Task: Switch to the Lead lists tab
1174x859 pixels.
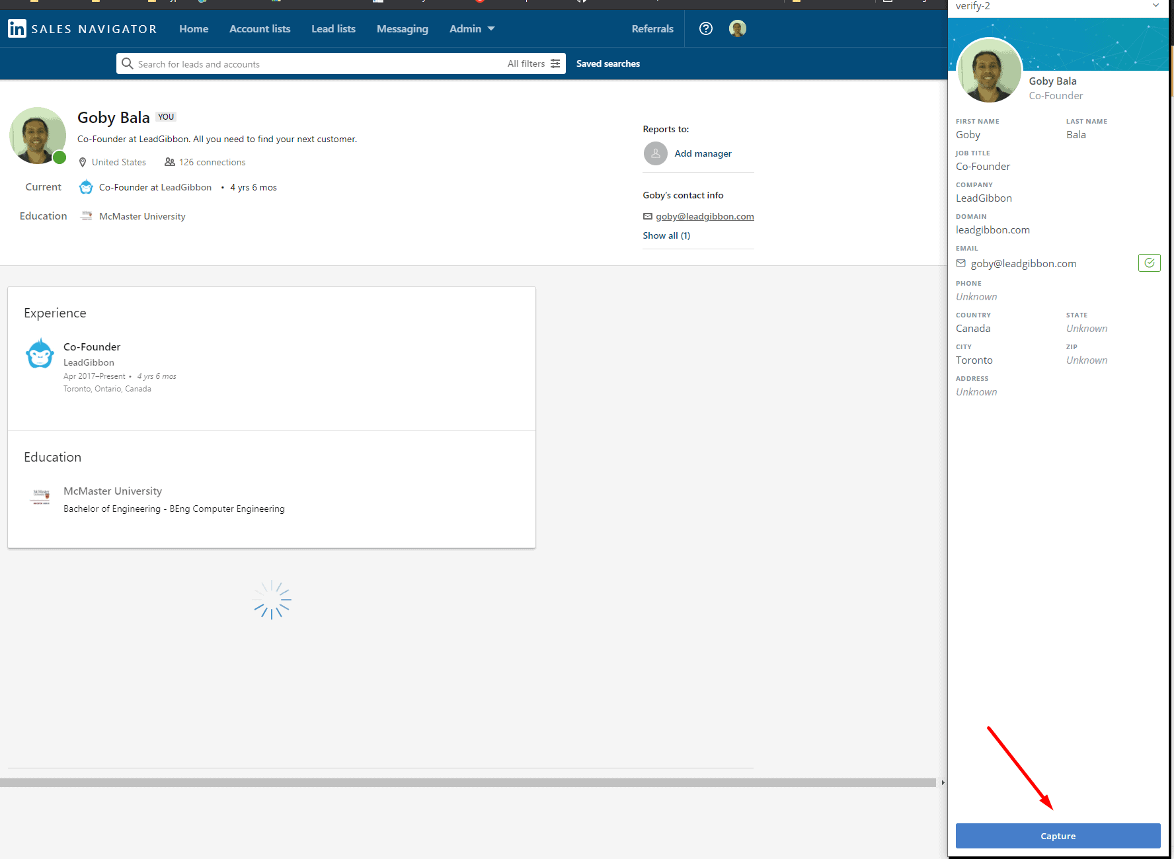Action: click(333, 28)
